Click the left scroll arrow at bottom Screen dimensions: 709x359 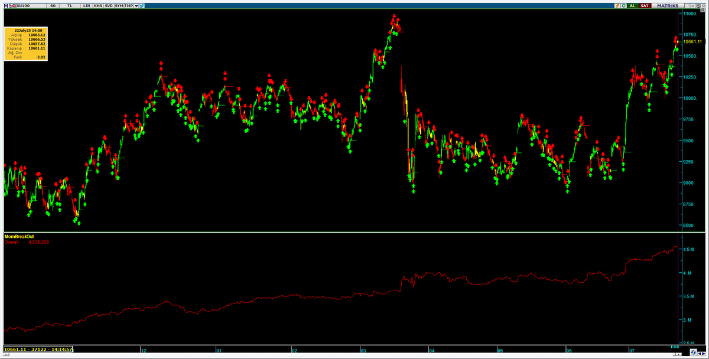(x=699, y=354)
